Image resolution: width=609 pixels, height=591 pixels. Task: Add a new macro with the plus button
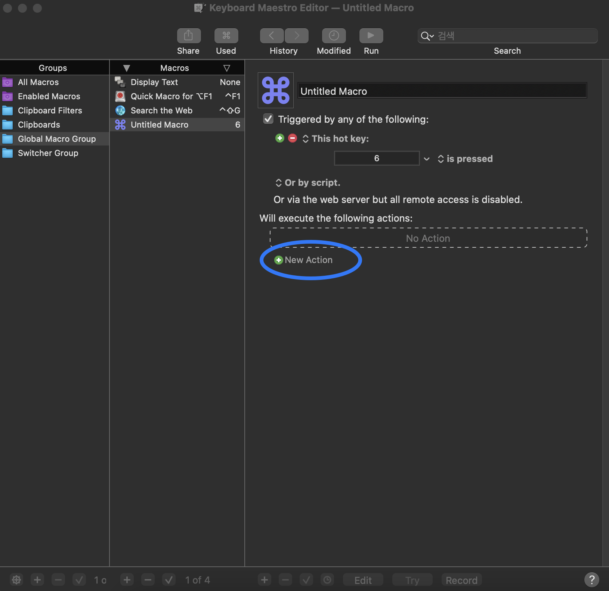click(x=127, y=580)
